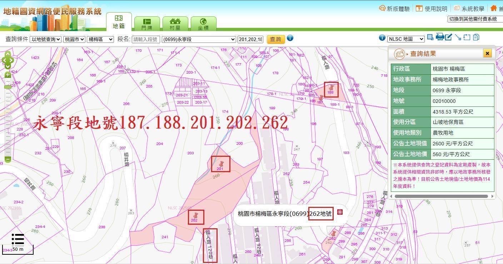
Task: Pan the map down with arrow
Action: pyautogui.click(x=8, y=66)
